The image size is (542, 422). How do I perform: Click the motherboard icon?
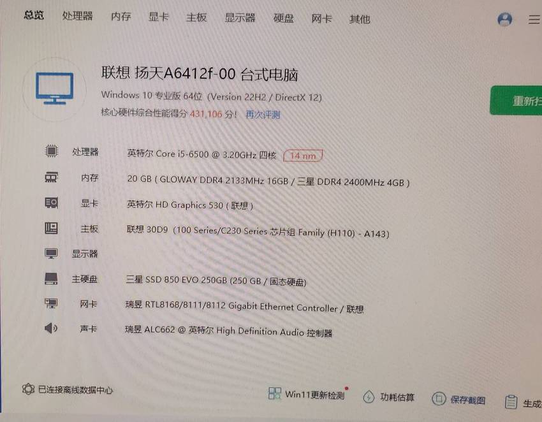coord(51,228)
